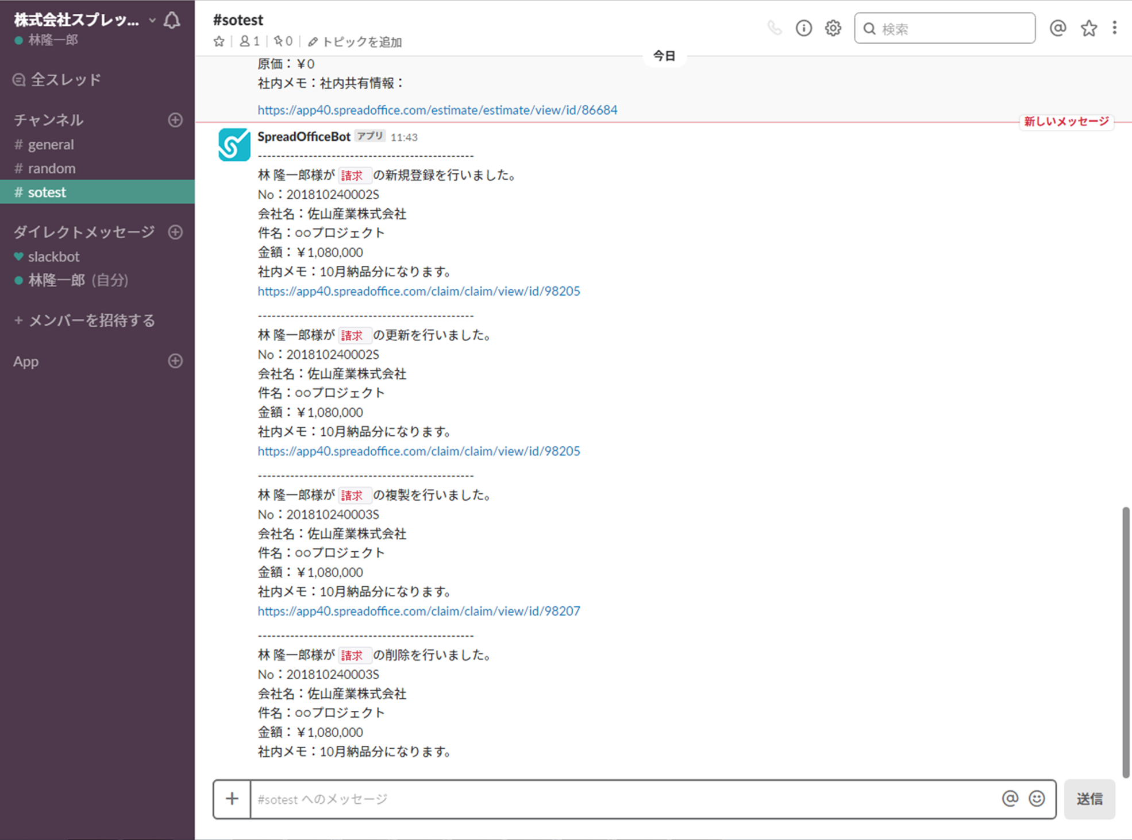1132x840 pixels.
Task: Open claim link ending in 98207
Action: (419, 611)
